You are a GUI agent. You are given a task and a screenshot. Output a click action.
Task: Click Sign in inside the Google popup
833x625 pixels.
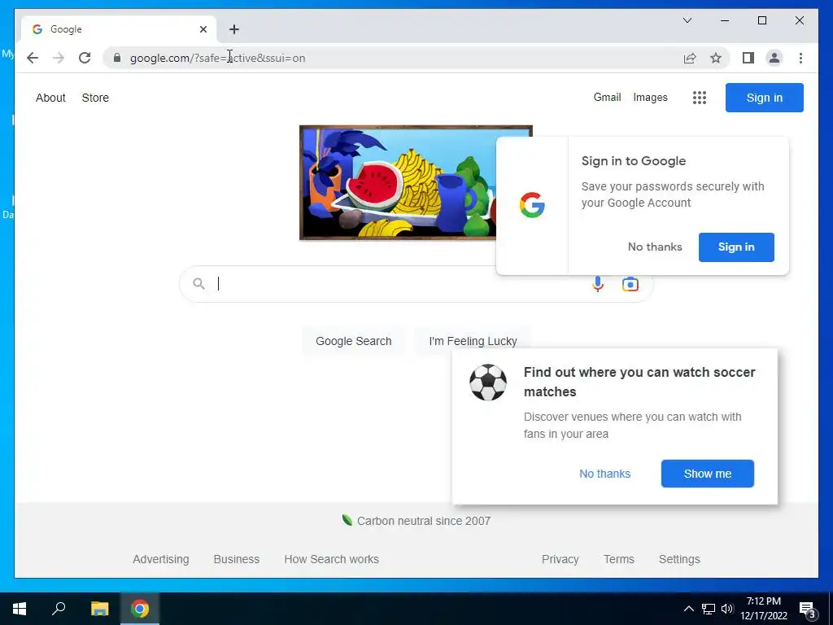pyautogui.click(x=736, y=247)
